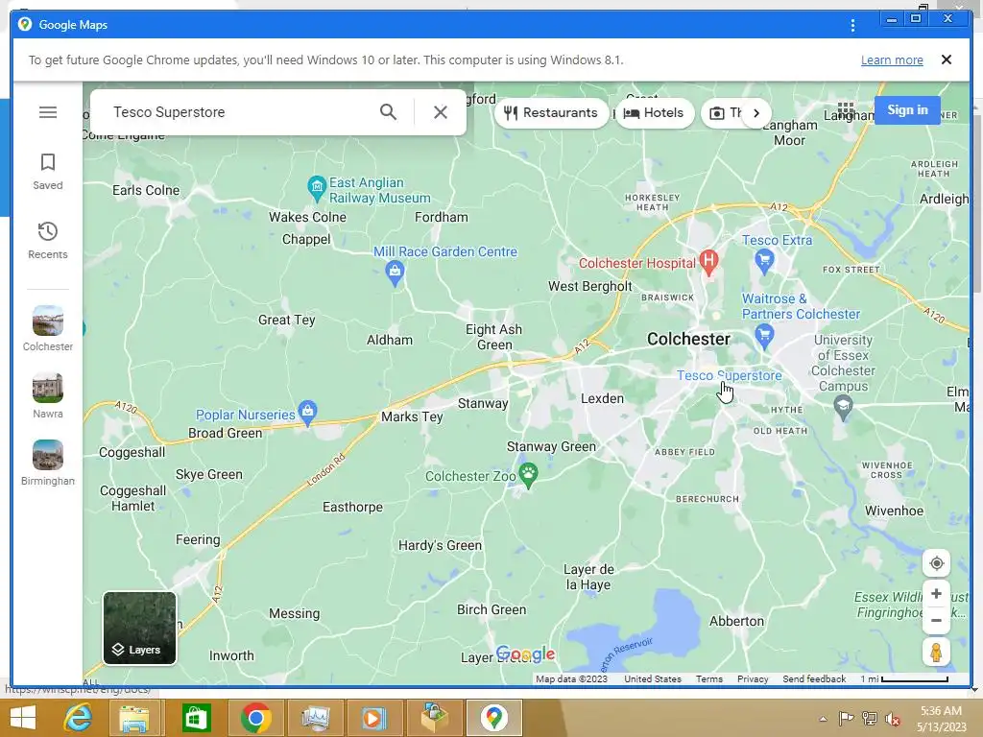Open the Layers map type switcher
The width and height of the screenshot is (983, 737).
[140, 628]
